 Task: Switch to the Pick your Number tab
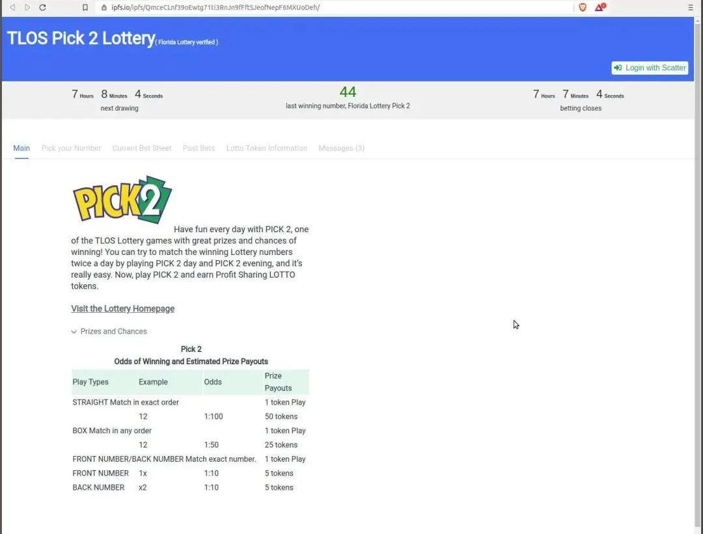[x=72, y=148]
